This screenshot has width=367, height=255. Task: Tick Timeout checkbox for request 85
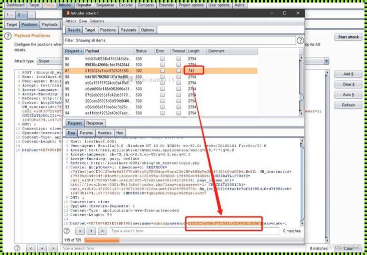click(178, 58)
